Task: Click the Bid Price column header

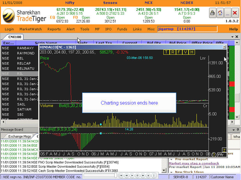Action: click(x=178, y=43)
